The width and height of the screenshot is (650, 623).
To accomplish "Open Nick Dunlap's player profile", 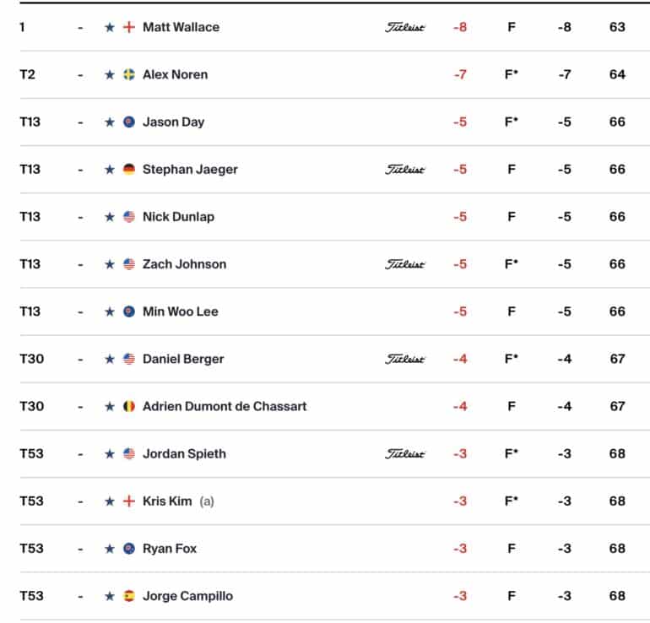I will [178, 217].
